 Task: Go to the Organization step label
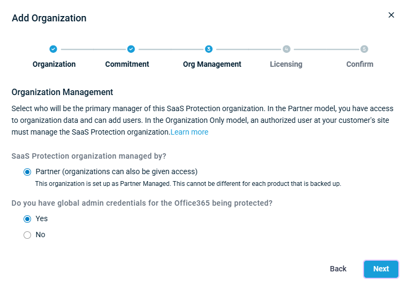click(54, 64)
